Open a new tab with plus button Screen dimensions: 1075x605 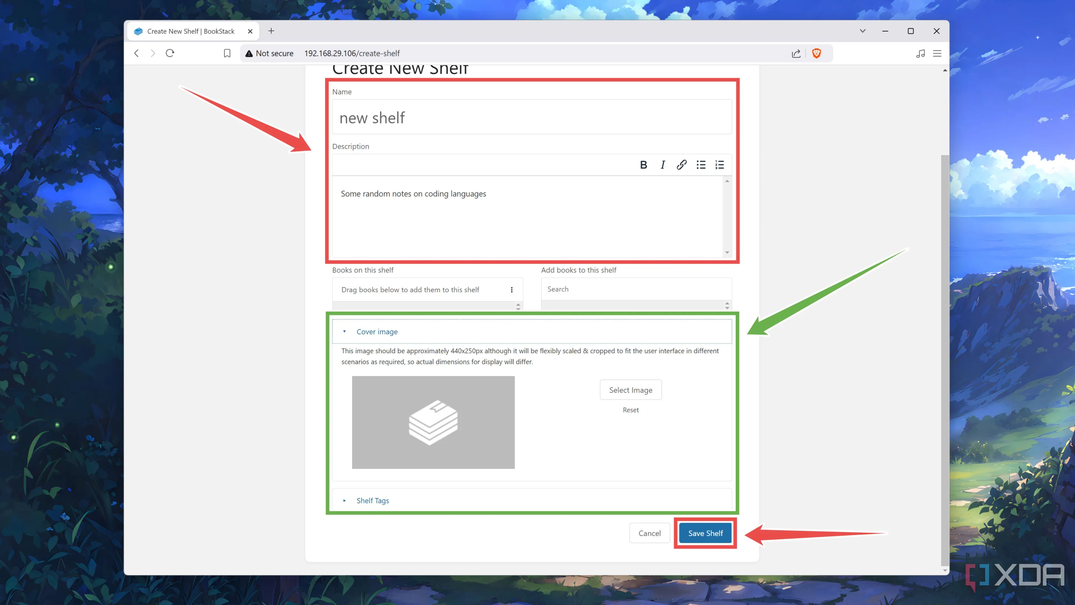click(x=271, y=31)
